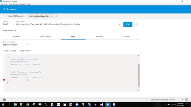Launch Google Chrome from the taskbar
The height and width of the screenshot is (107, 191).
pos(28,104)
